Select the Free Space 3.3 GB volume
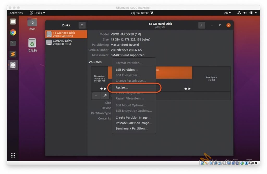The image size is (267, 174). [211, 79]
